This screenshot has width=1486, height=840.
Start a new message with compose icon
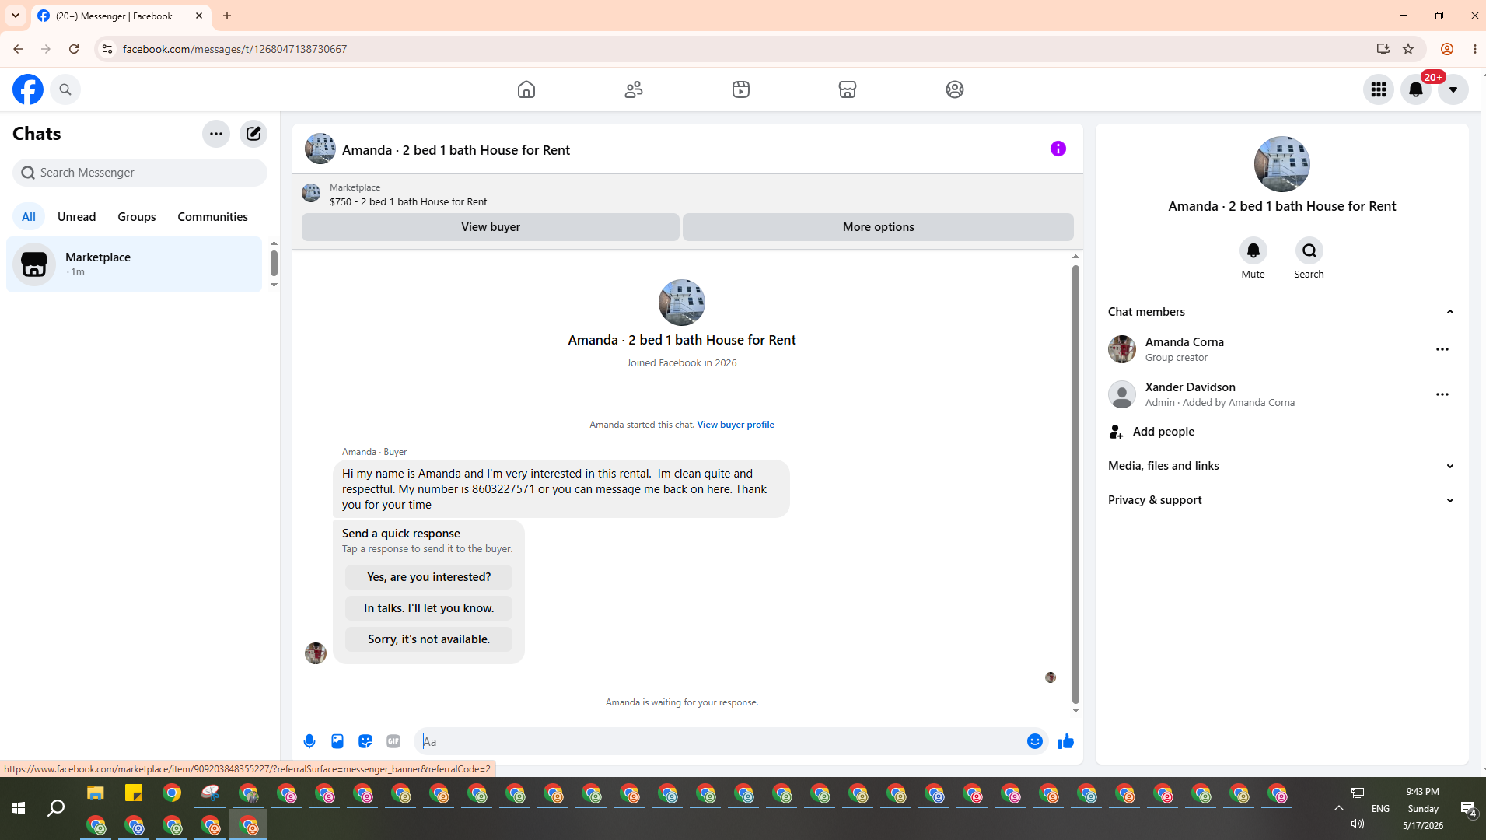[253, 134]
